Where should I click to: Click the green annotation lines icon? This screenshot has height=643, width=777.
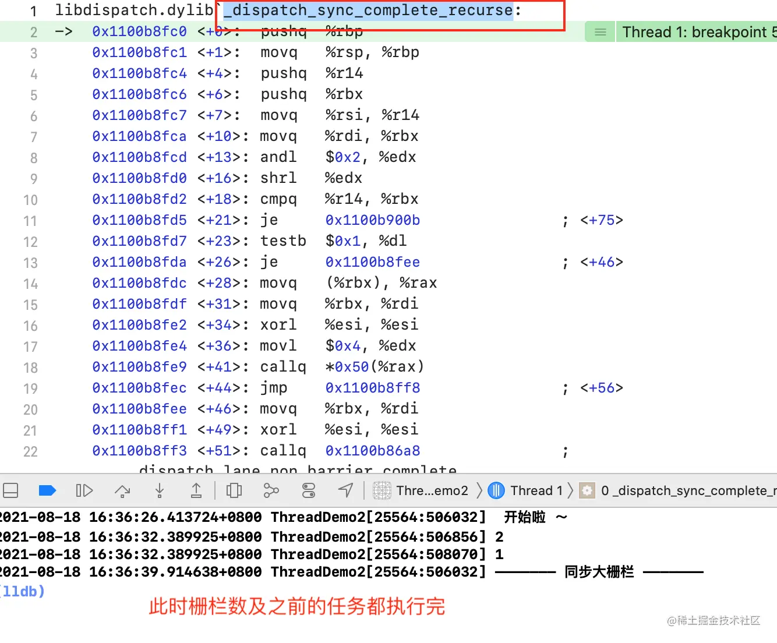click(601, 32)
